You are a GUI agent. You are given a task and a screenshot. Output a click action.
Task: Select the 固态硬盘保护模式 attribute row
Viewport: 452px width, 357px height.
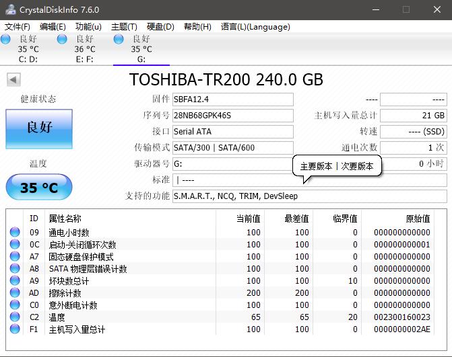[x=220, y=256]
